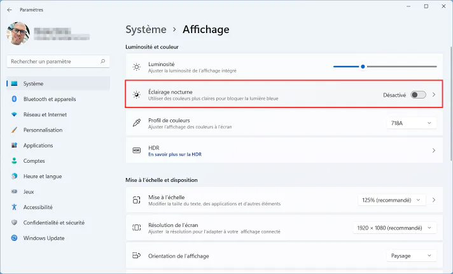This screenshot has height=274, width=453.
Task: Click the magnifier icon in the search box
Action: coord(102,61)
